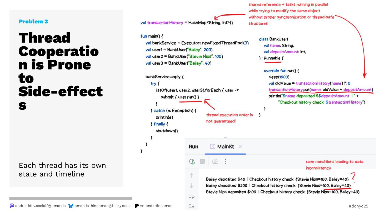Click the "bankService.apply {" line

click(164, 77)
